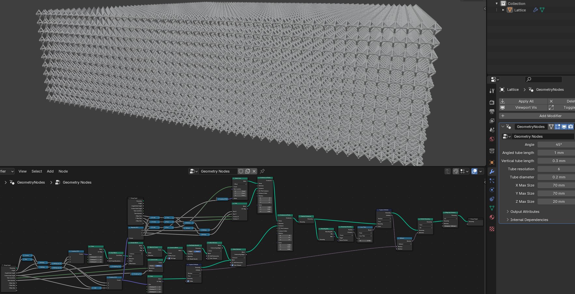Click the GeometryNodes modifier name field
Viewport: 575px width, 294px height.
click(x=530, y=127)
